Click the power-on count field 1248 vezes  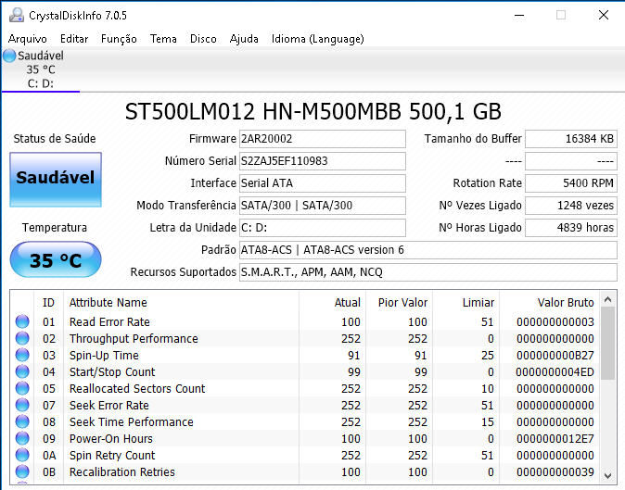571,206
